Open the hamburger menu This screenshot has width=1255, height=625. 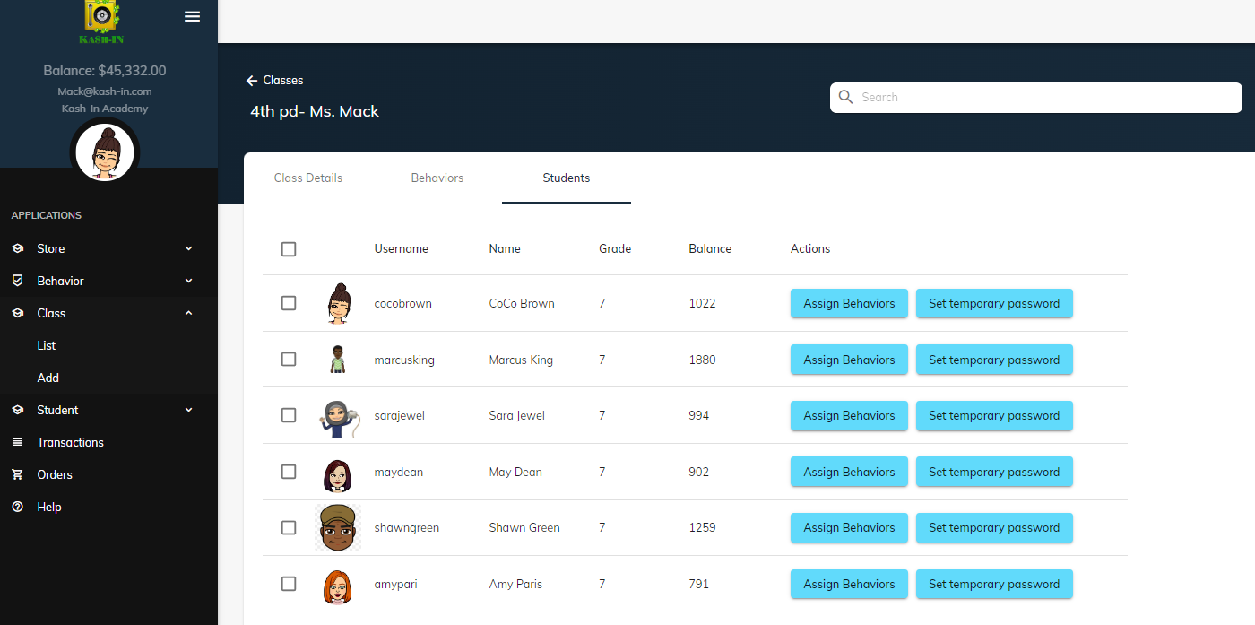192,15
